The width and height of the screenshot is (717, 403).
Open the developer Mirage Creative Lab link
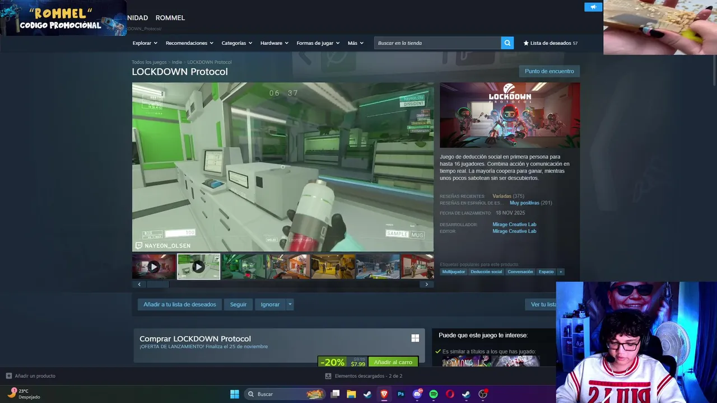(514, 224)
